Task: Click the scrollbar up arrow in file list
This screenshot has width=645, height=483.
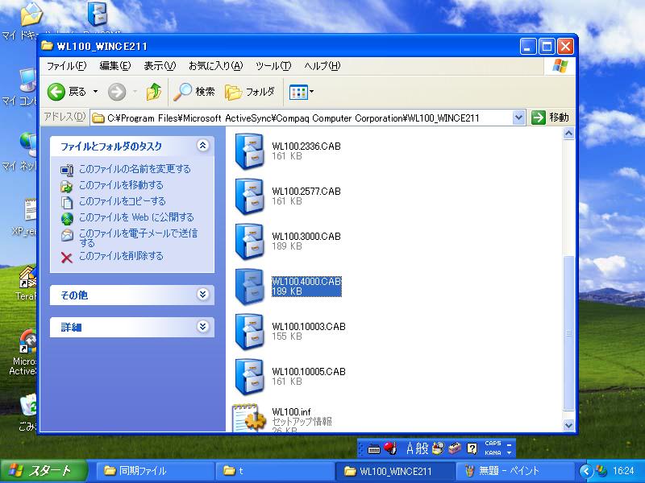Action: 568,134
